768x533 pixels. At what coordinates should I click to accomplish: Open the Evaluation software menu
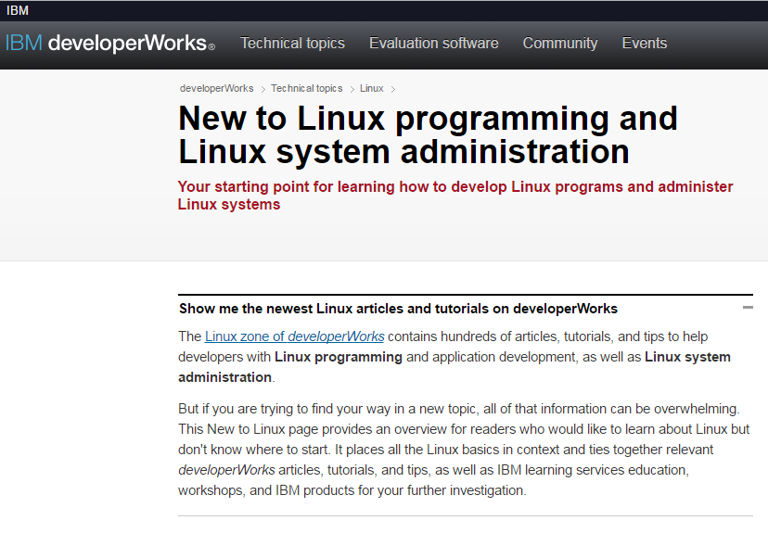pos(433,43)
